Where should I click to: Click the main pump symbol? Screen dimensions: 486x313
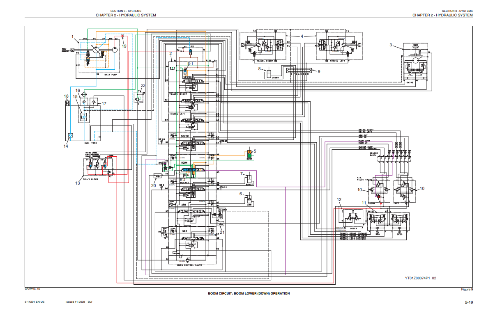[x=95, y=50]
